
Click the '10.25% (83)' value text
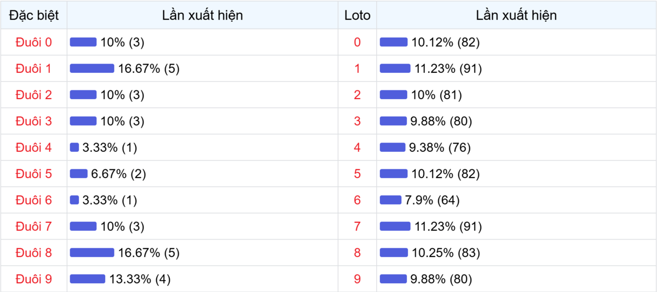(x=446, y=253)
